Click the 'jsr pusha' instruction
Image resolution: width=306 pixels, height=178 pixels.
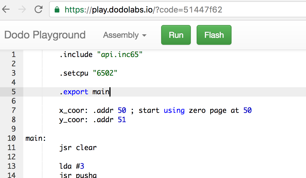78,175
